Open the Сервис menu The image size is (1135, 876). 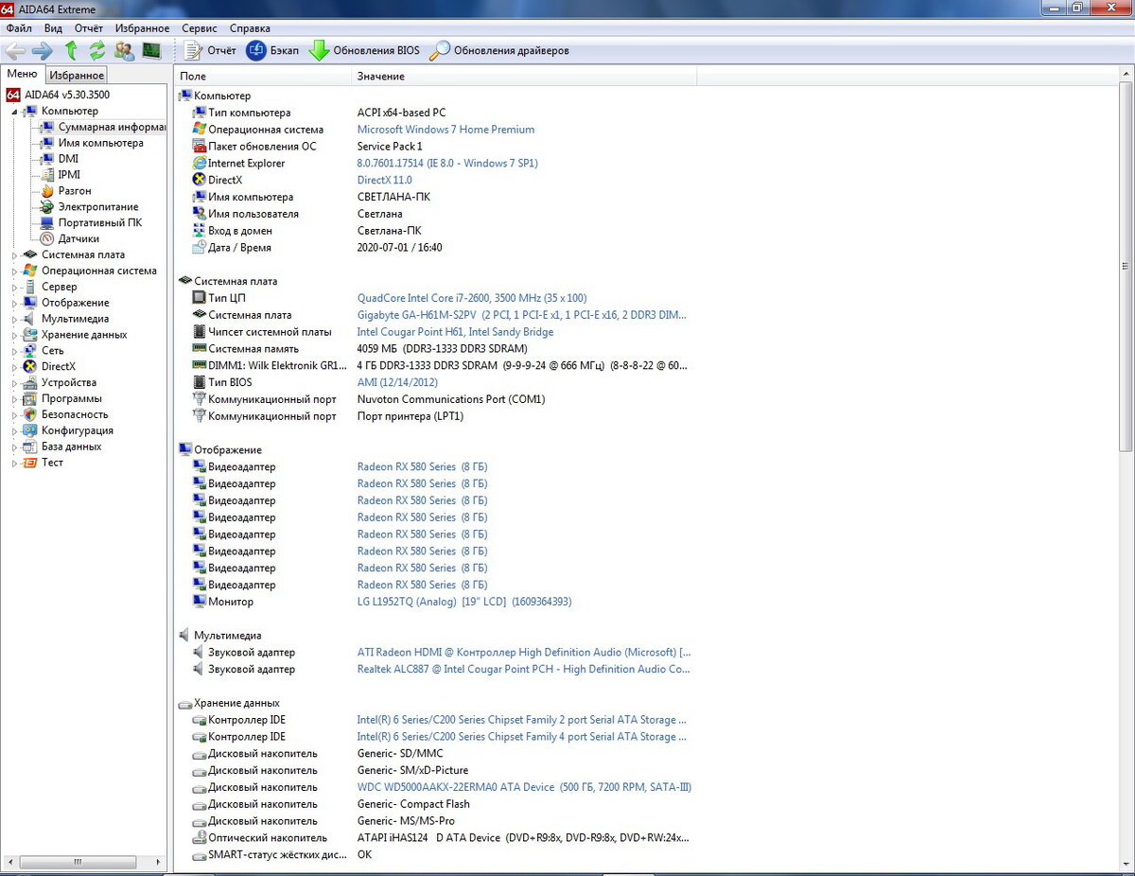(200, 28)
